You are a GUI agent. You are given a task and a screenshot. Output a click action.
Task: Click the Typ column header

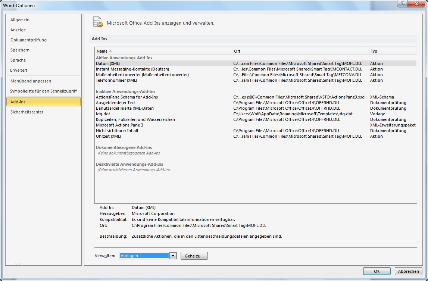click(x=374, y=51)
